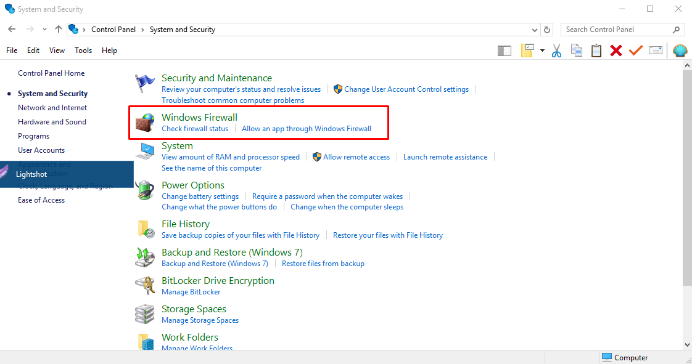Open dropdown arrow beside folder options icon

tap(542, 51)
